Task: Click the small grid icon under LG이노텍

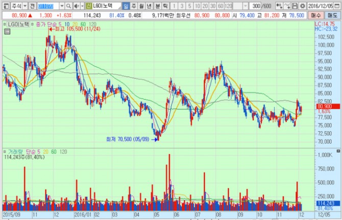Action: click(x=7, y=32)
